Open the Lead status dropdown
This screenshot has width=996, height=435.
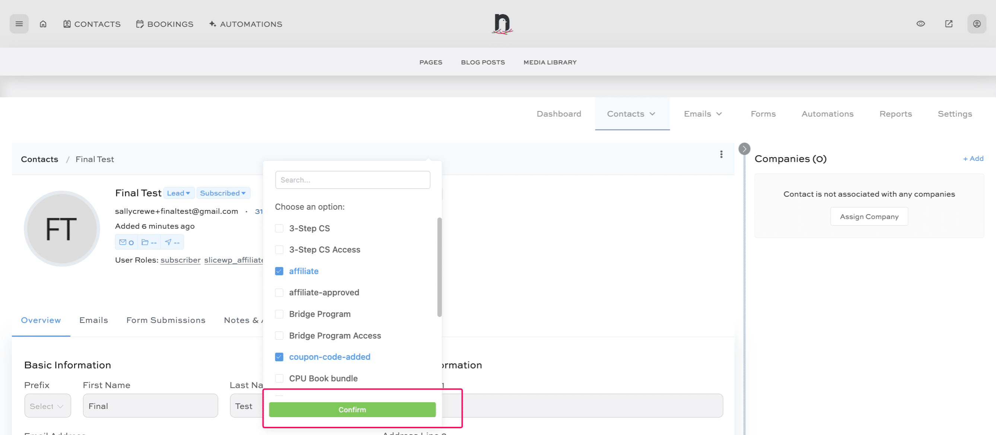[178, 193]
